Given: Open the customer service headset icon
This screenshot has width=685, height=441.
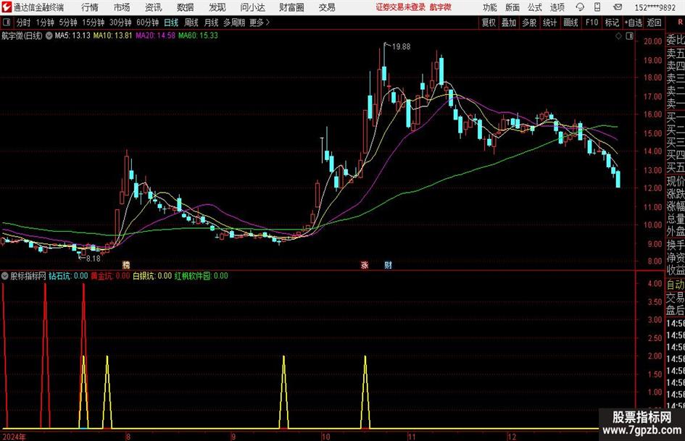Looking at the screenshot, I should (580, 7).
